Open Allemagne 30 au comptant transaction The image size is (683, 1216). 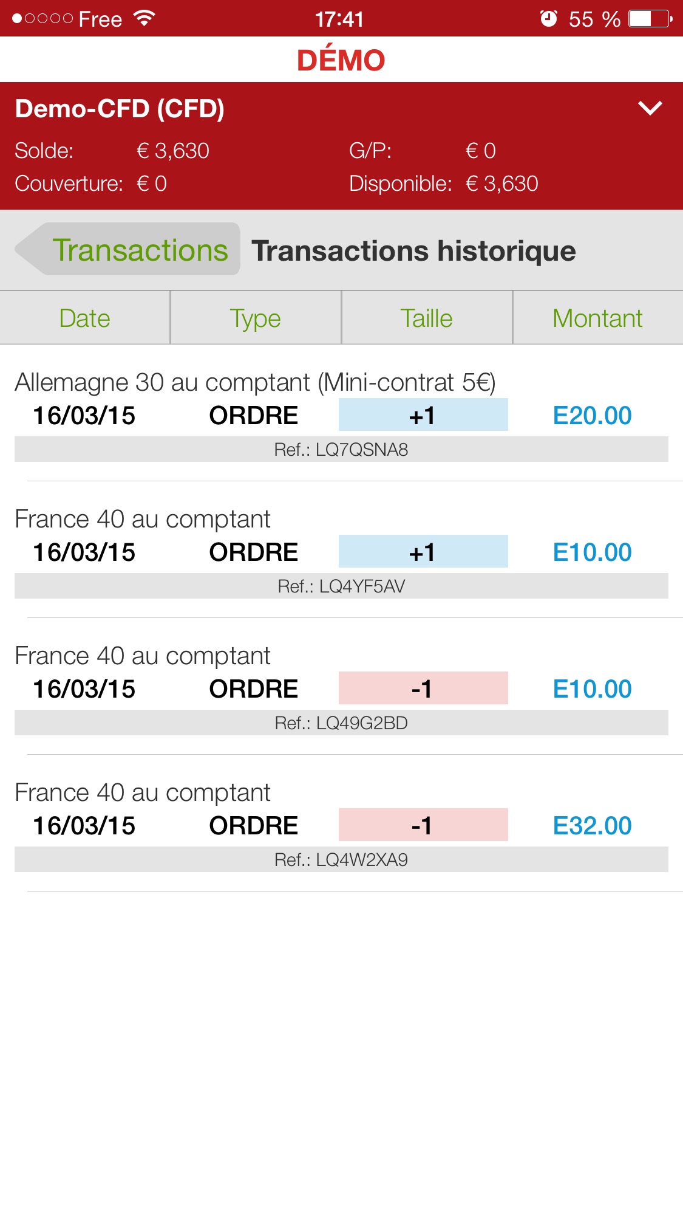[255, 383]
